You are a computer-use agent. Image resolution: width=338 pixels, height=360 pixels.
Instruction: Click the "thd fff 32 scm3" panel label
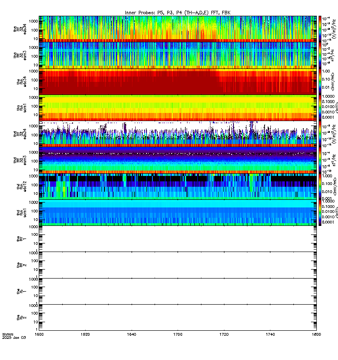[x=20, y=160]
